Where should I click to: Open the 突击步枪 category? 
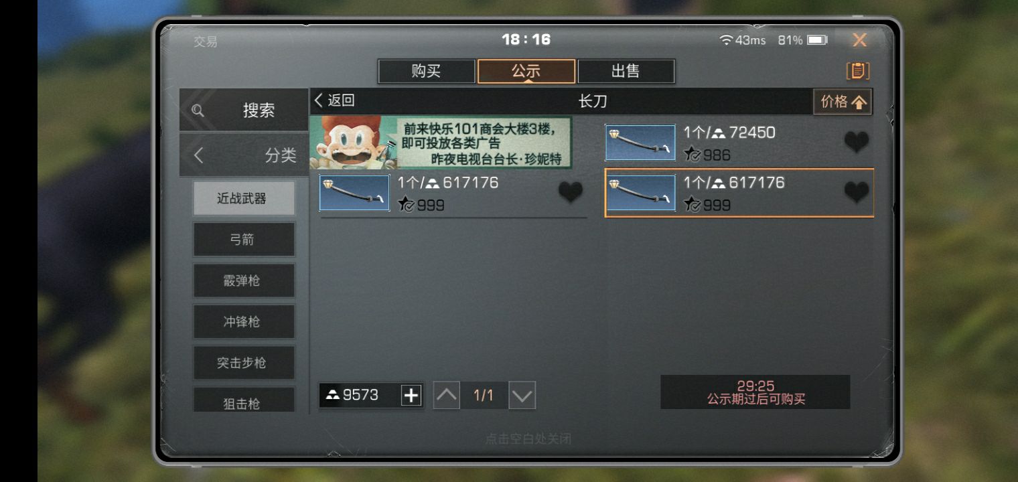[244, 363]
